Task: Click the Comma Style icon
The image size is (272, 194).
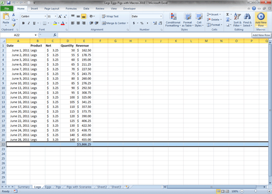Action: tap(148, 23)
